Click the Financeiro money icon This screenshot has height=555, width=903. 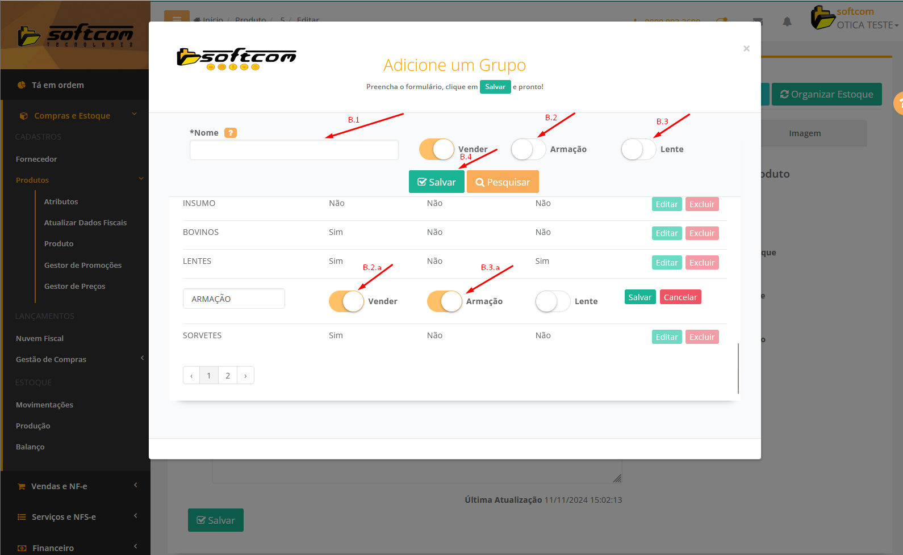(x=22, y=548)
